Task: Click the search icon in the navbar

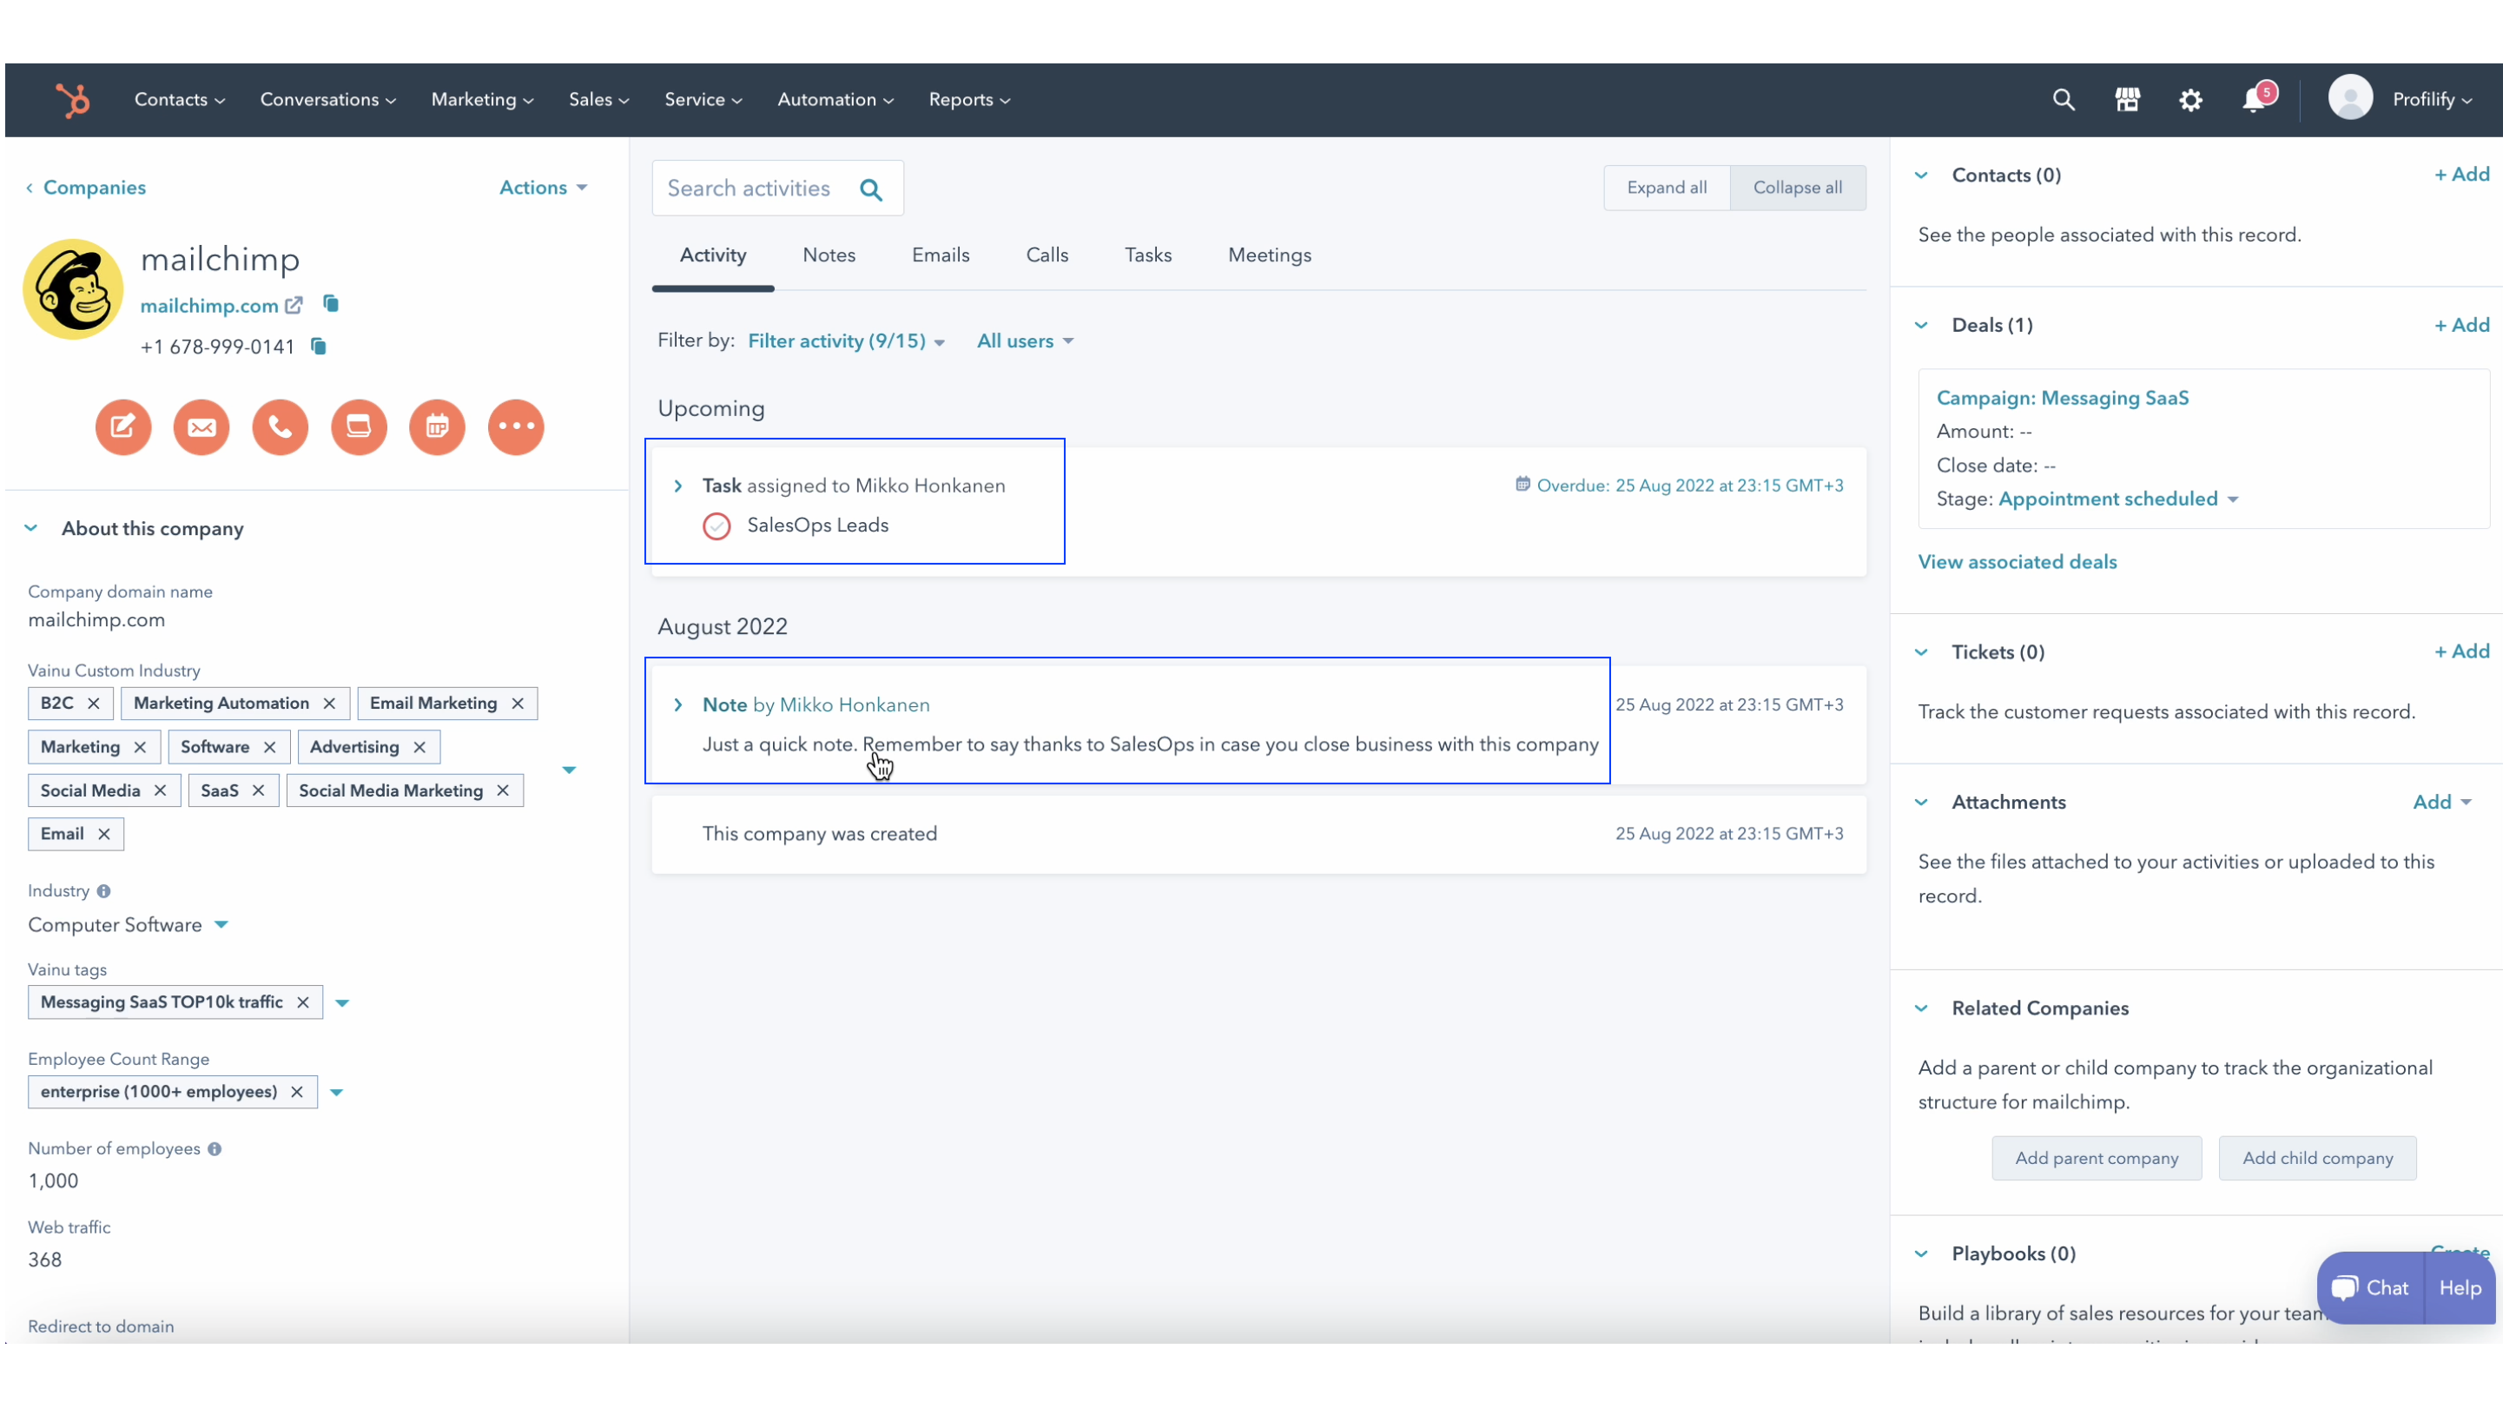Action: pos(2064,99)
